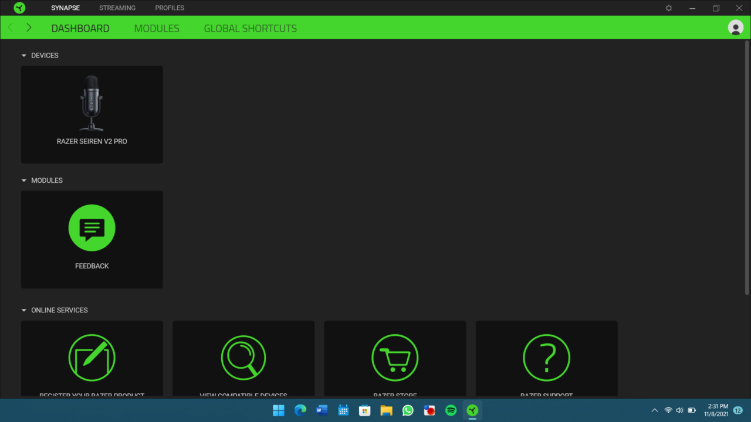Open the Windows Start menu

pos(279,410)
